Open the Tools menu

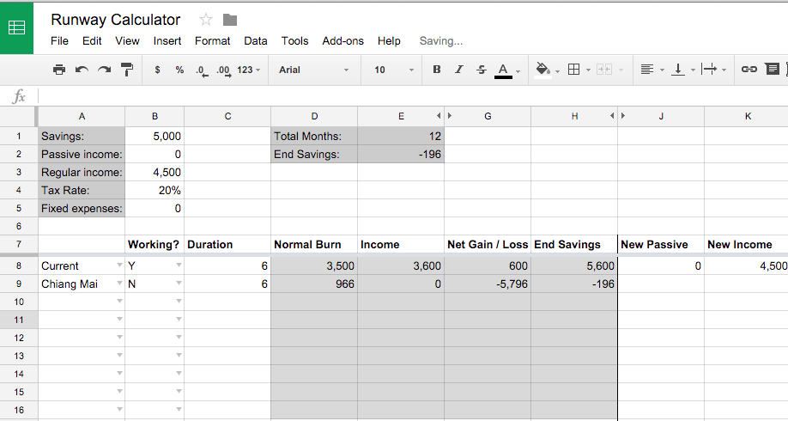click(x=294, y=41)
